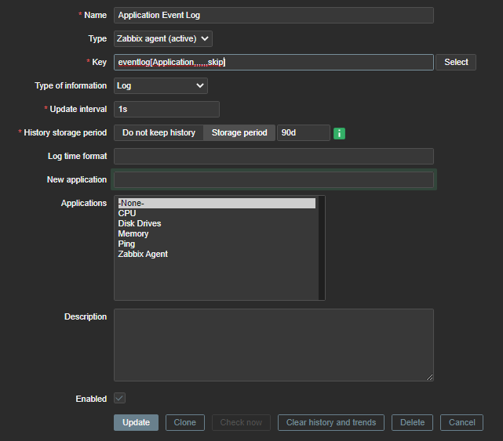Open the Type dropdown showing Zabbix agent (active)
Screen dimensions: 503x441
[162, 38]
